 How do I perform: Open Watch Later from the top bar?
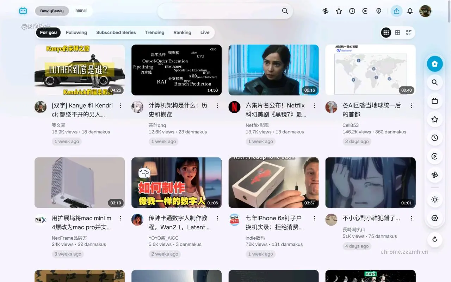coord(352,11)
